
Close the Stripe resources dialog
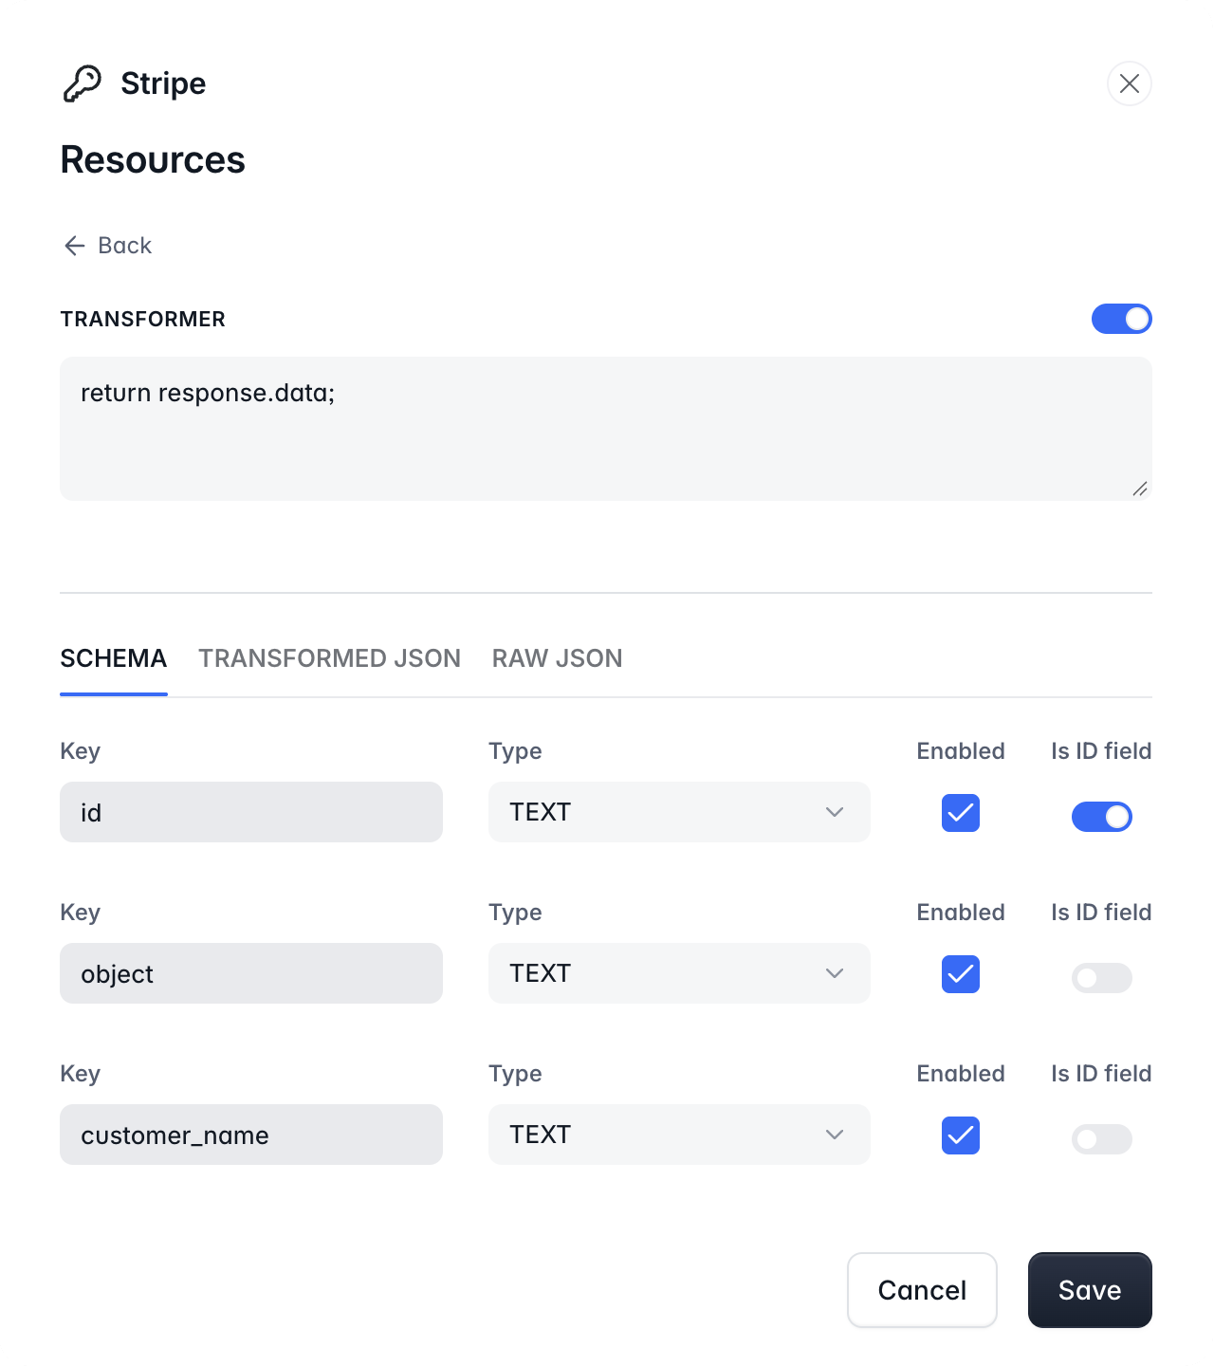point(1129,83)
